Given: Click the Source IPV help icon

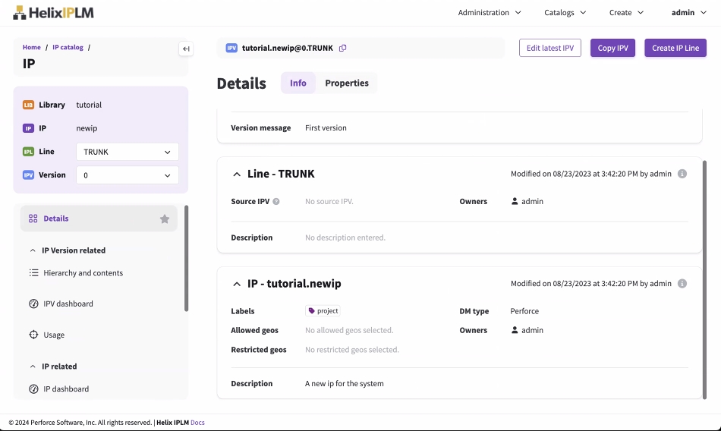Looking at the screenshot, I should tap(276, 202).
